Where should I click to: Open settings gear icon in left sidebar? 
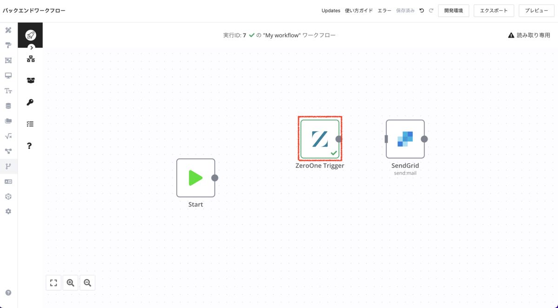[8, 211]
